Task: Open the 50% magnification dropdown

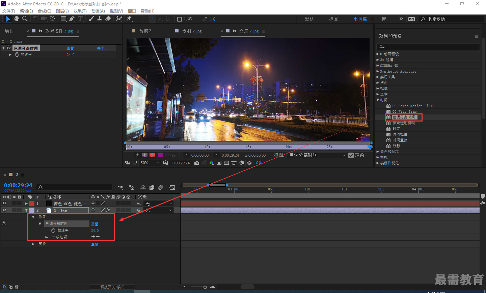Action: tap(150, 163)
